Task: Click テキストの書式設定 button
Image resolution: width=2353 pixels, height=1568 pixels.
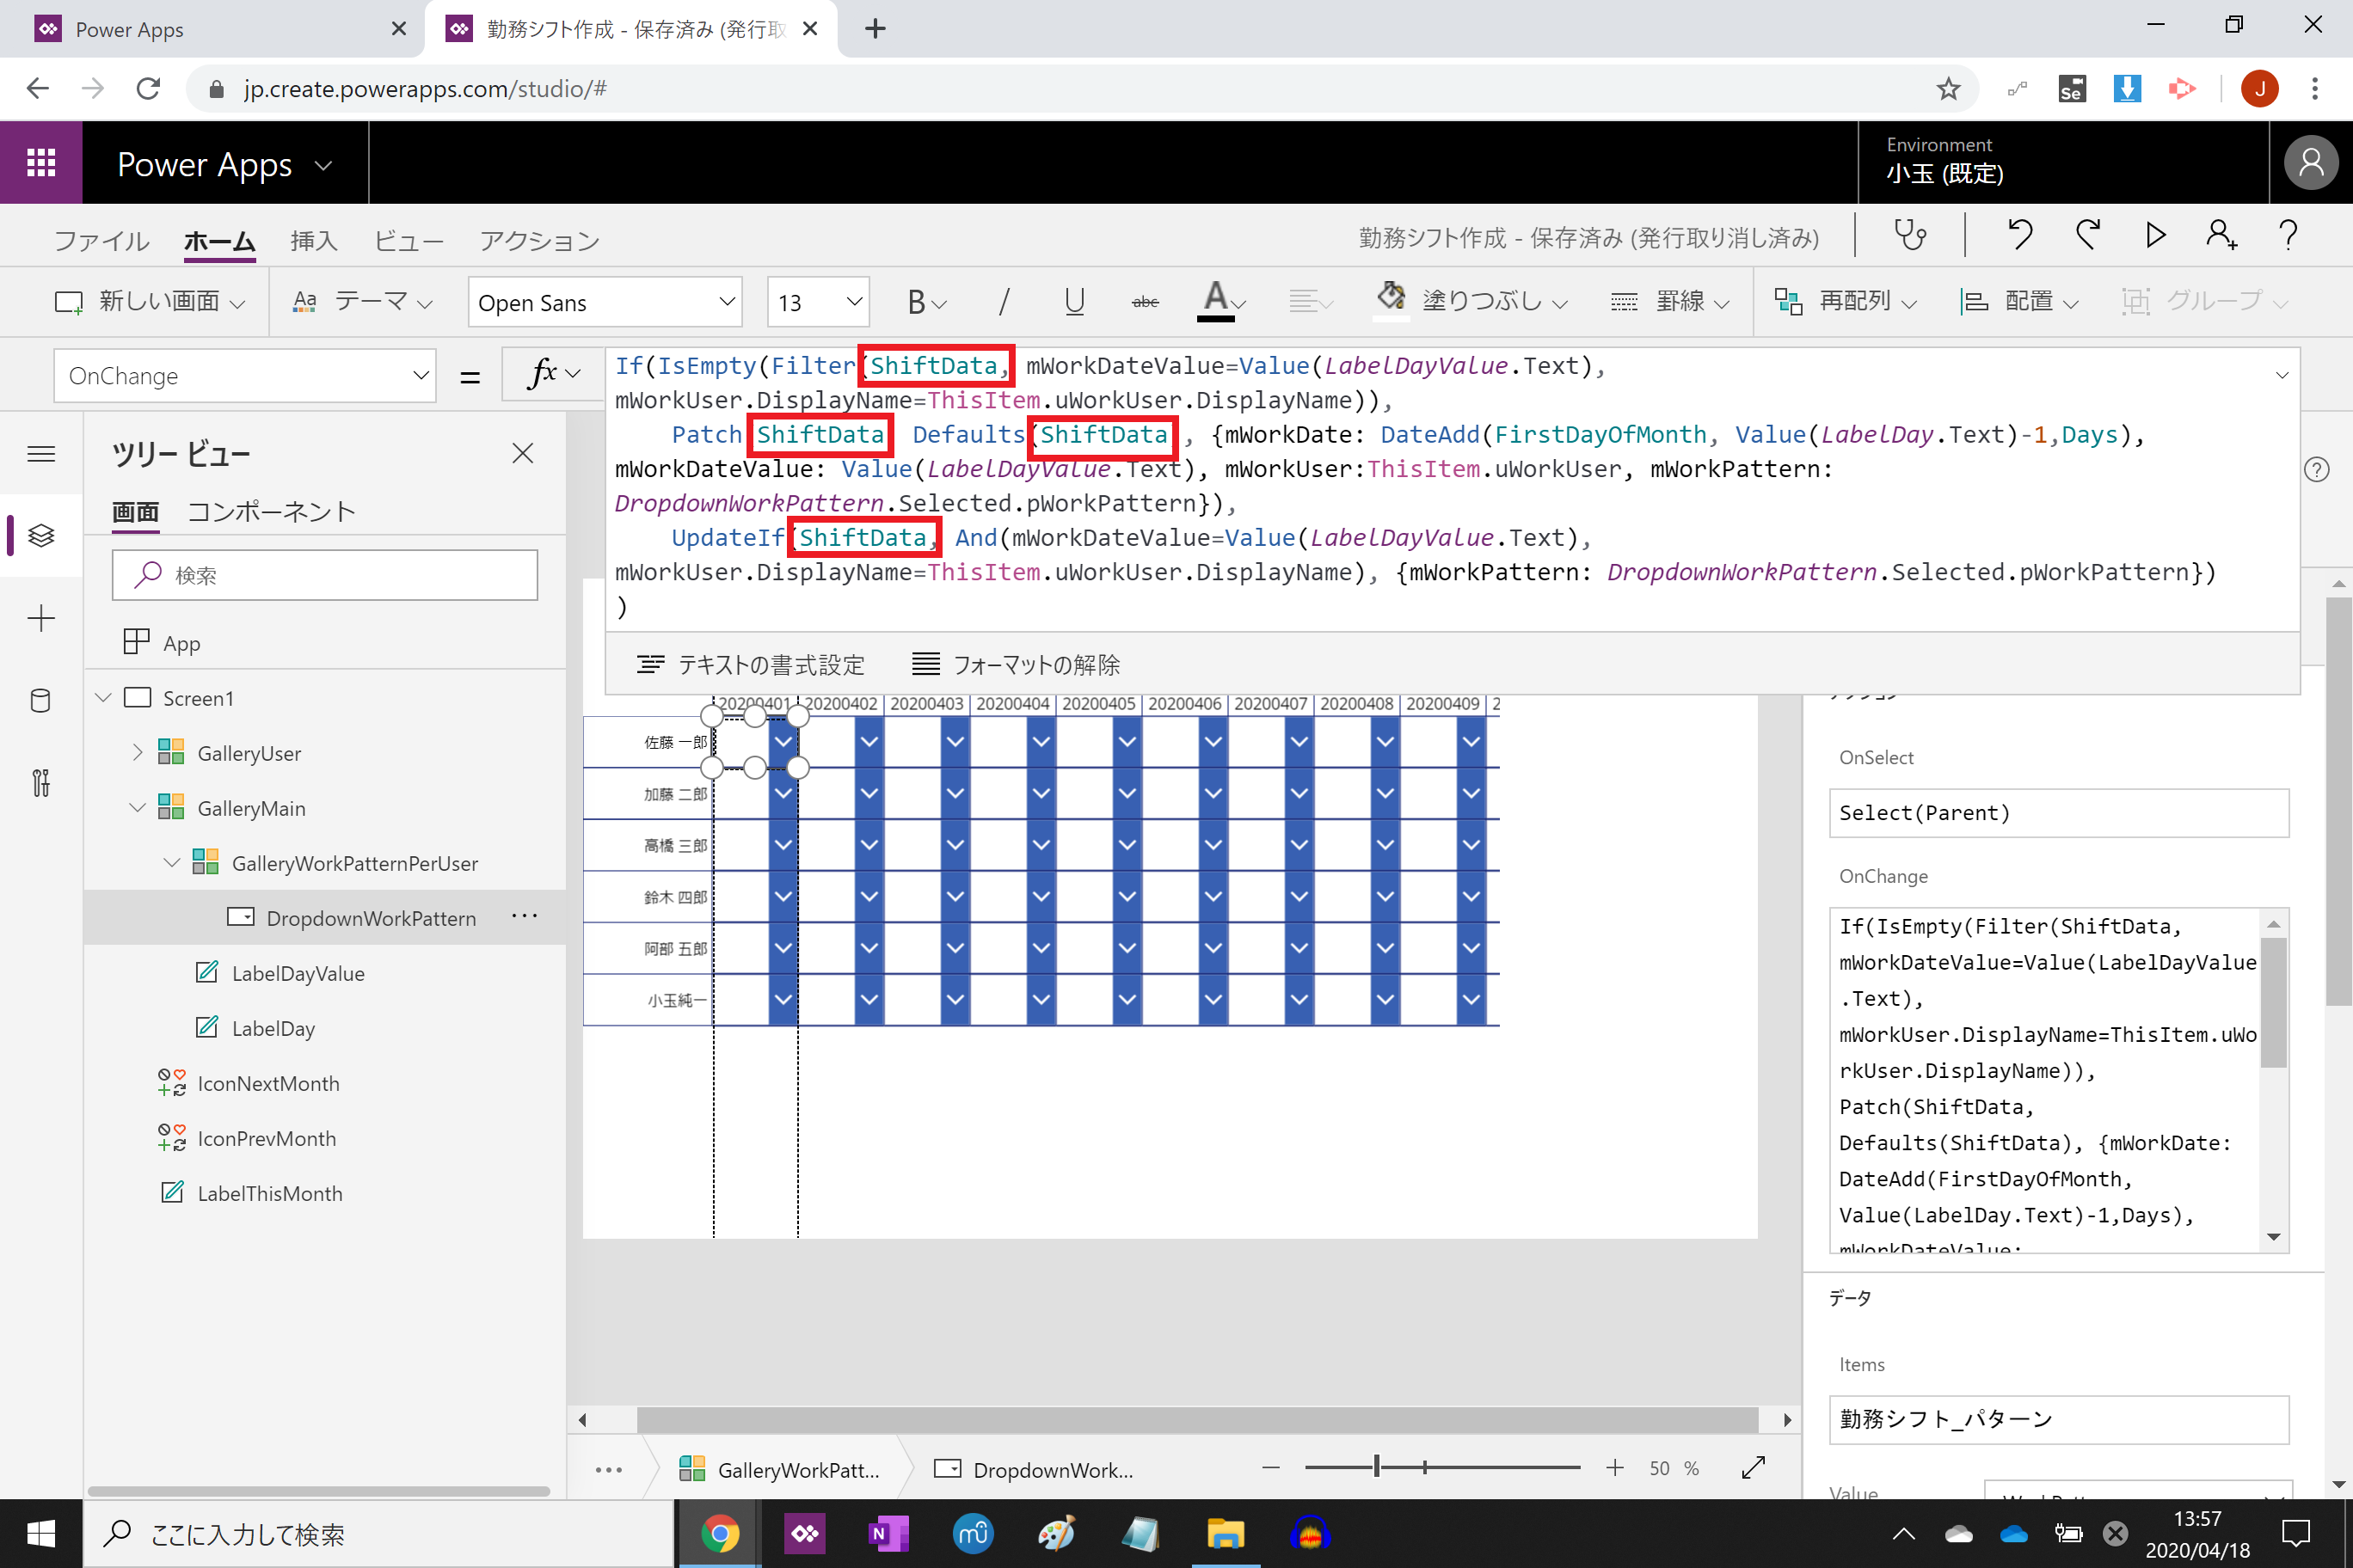Action: point(752,665)
